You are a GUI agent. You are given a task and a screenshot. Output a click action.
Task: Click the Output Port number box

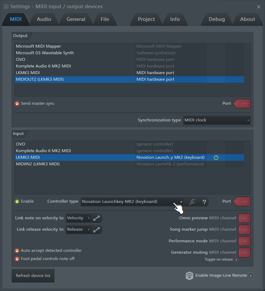242,103
